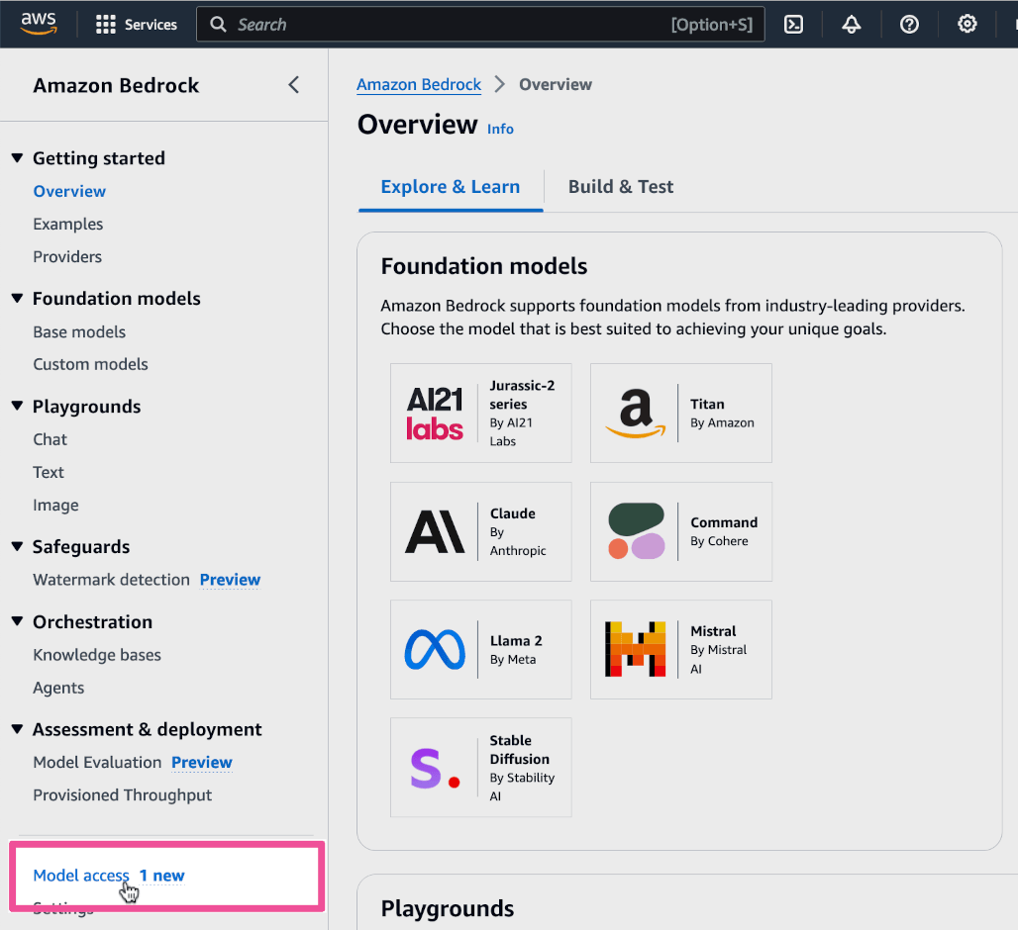Select the Claude by Anthropic model card
1018x930 pixels.
[x=481, y=531]
